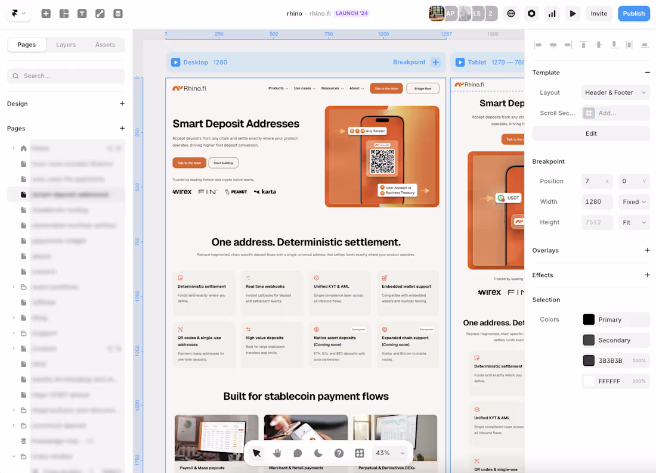656x473 pixels.
Task: Click the Position Y value field
Action: tap(634, 181)
